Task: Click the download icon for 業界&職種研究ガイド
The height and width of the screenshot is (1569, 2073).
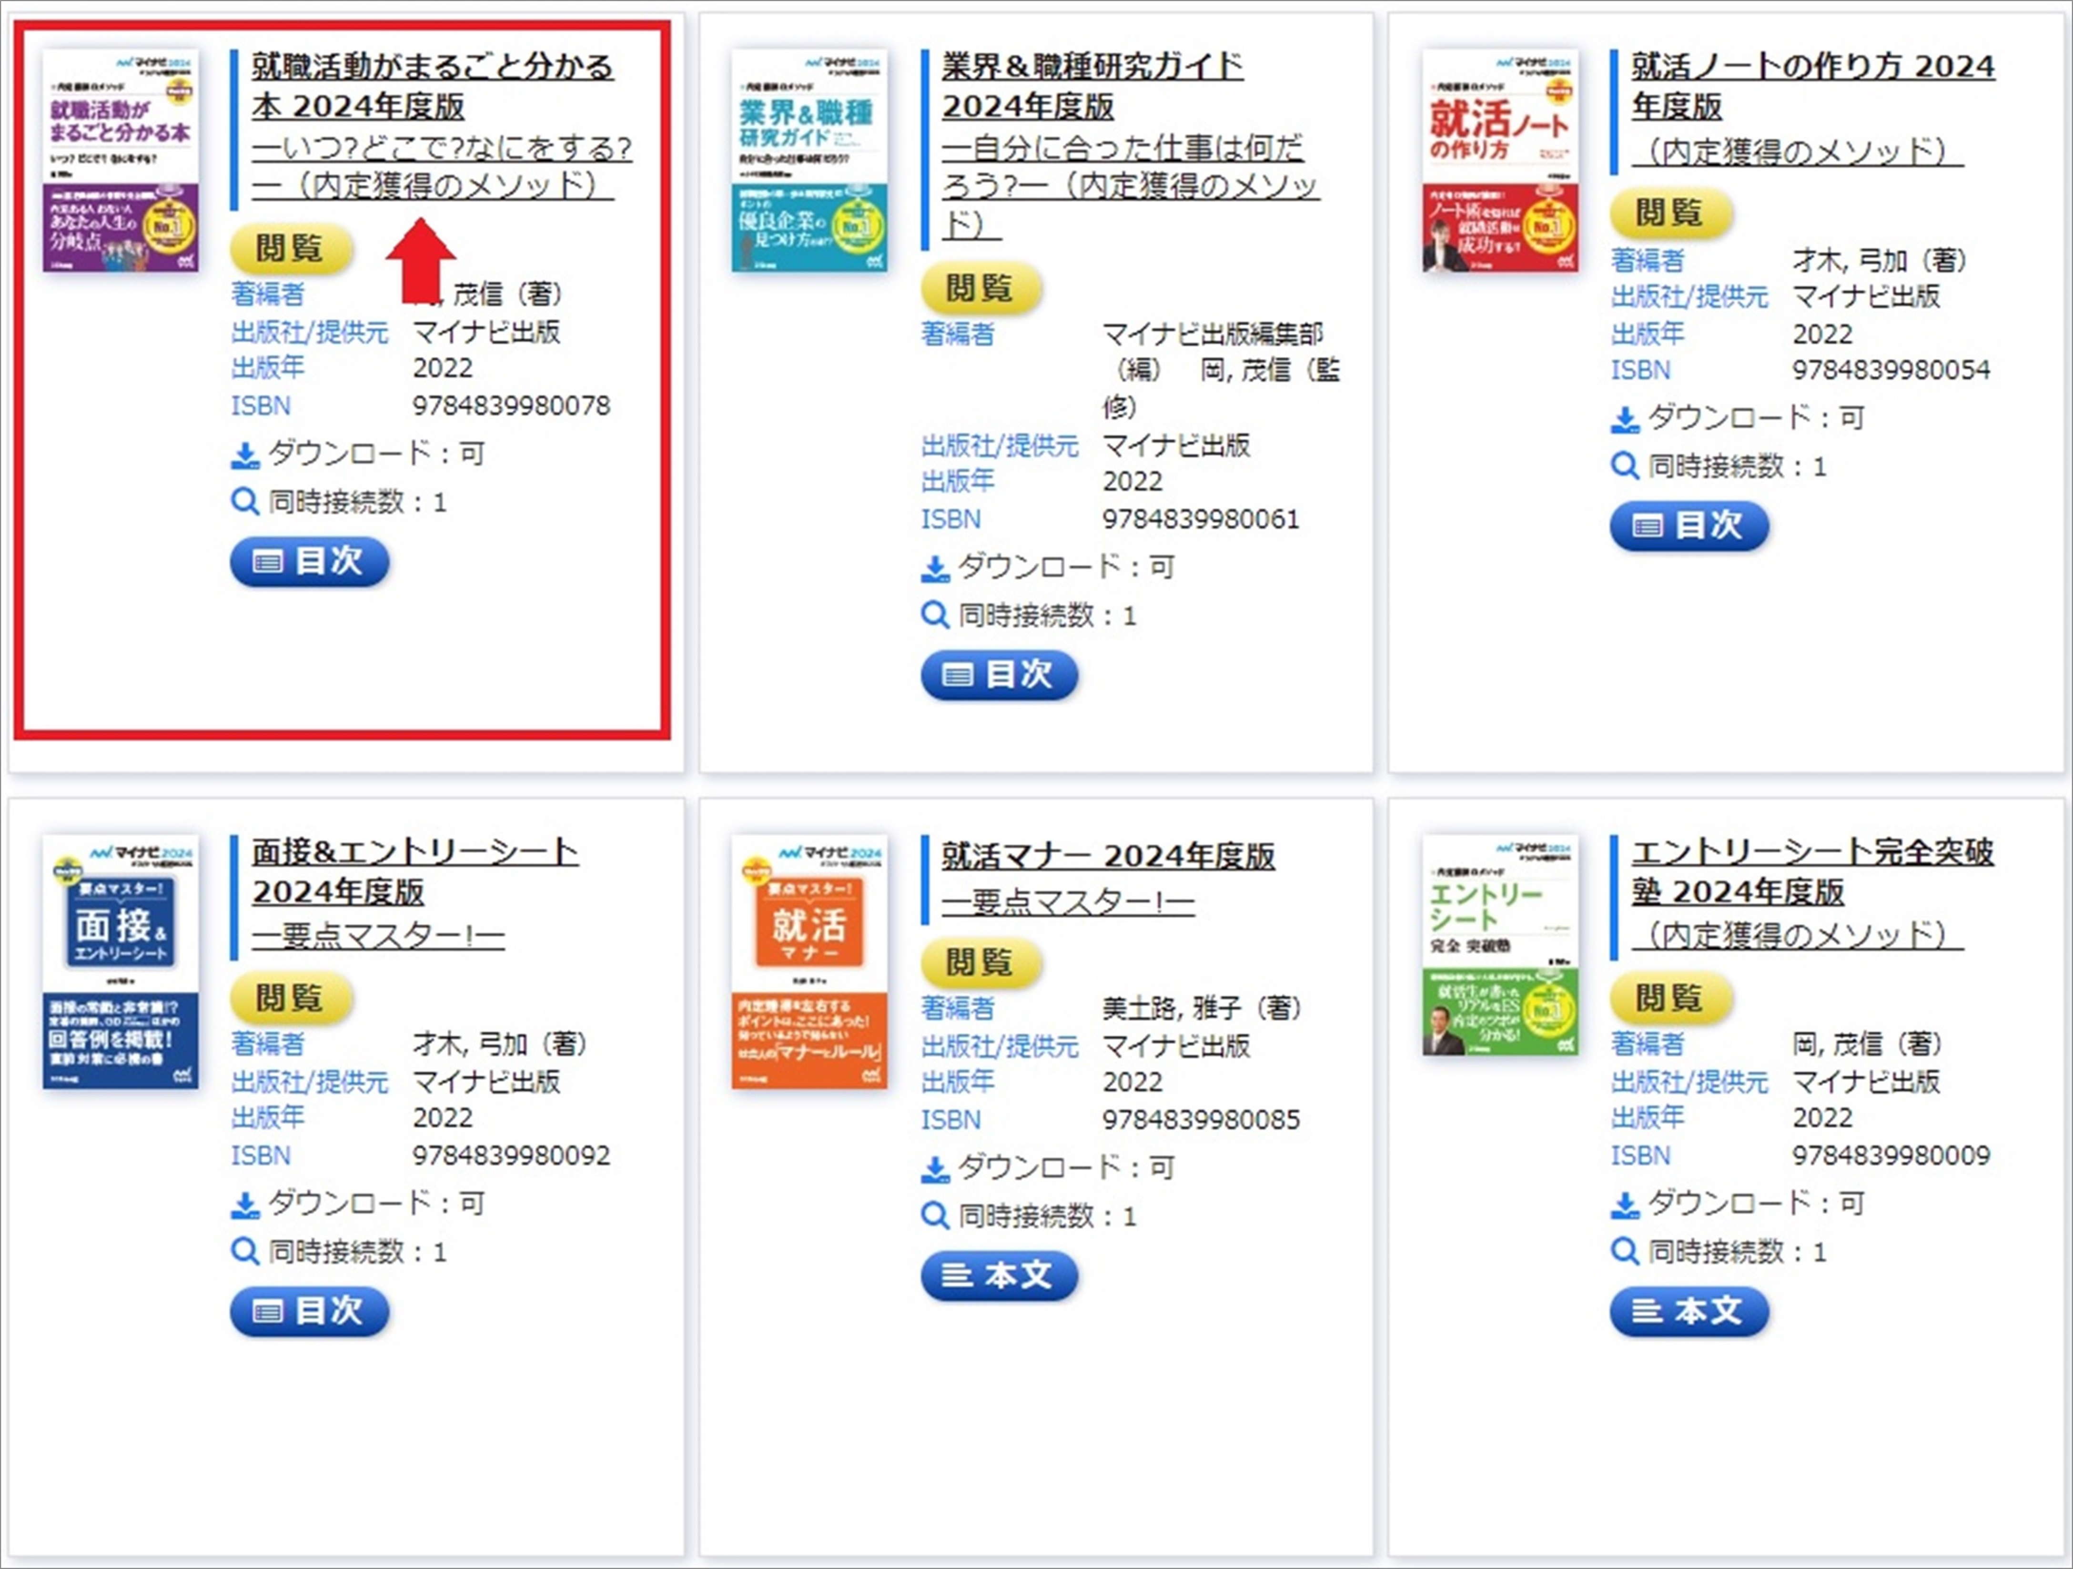Action: point(935,568)
